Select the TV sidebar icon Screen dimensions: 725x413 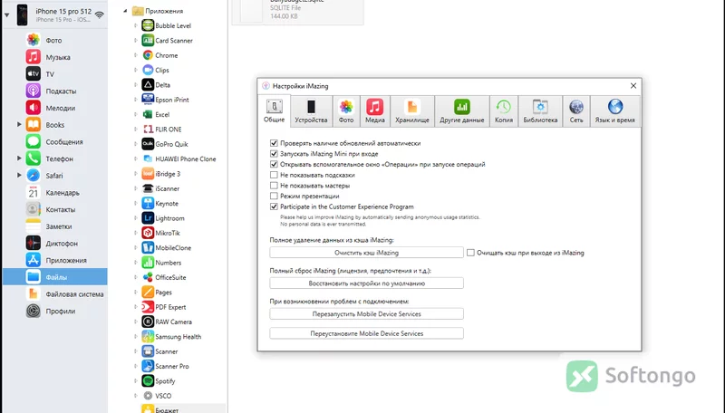click(33, 74)
